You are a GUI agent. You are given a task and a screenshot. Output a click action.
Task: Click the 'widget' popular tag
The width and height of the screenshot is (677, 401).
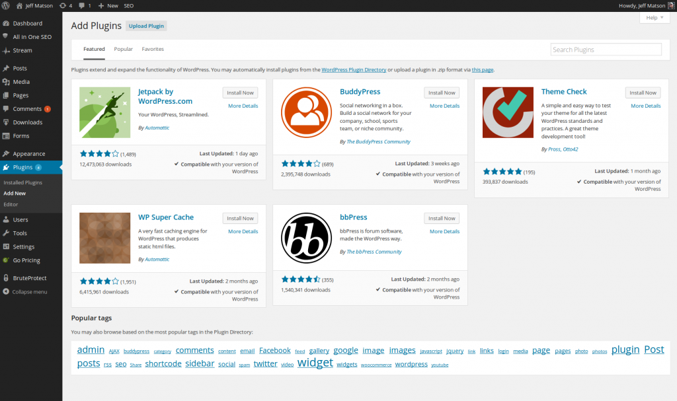point(315,363)
